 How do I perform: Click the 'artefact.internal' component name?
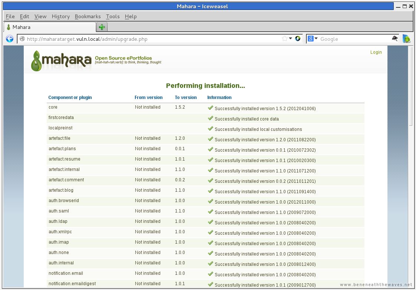[64, 169]
